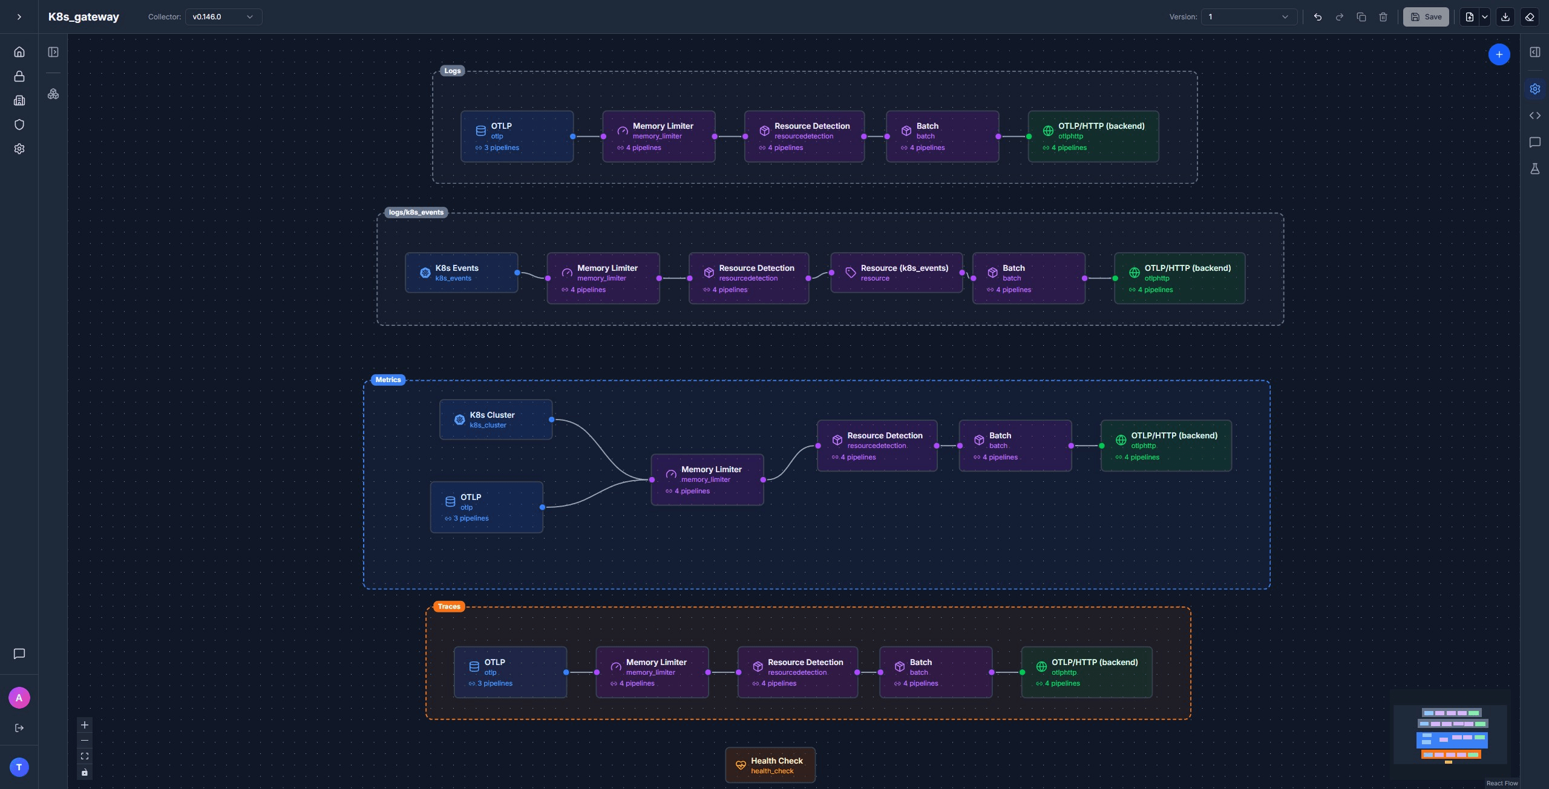Select Batch processor in Logs pipeline
The image size is (1549, 789).
pyautogui.click(x=943, y=137)
